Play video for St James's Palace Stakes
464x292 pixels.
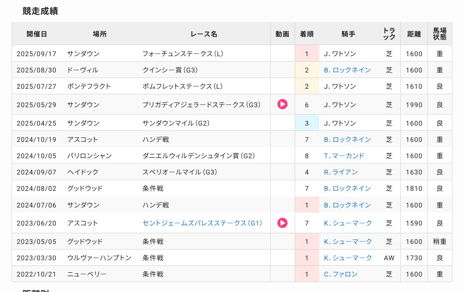282,223
